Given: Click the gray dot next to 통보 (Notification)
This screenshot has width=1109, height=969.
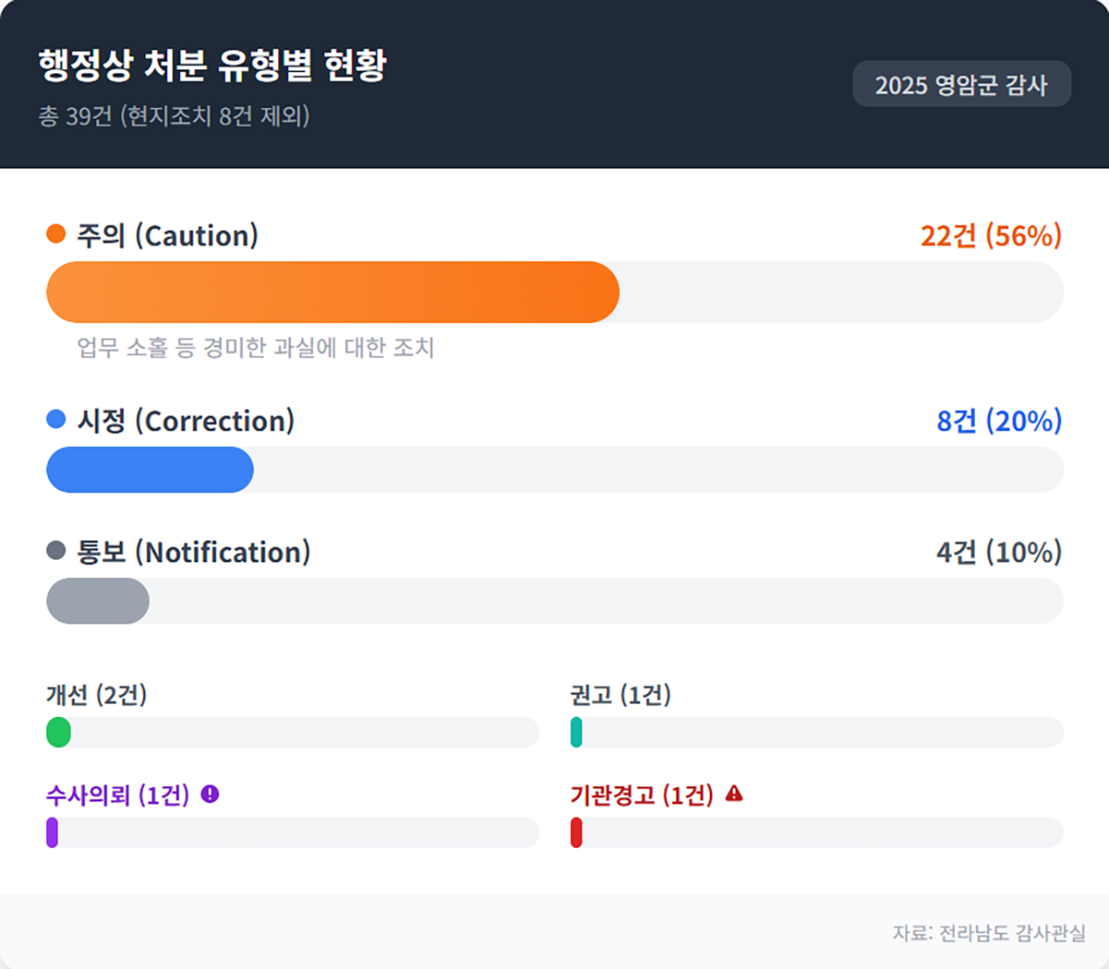Looking at the screenshot, I should [56, 551].
